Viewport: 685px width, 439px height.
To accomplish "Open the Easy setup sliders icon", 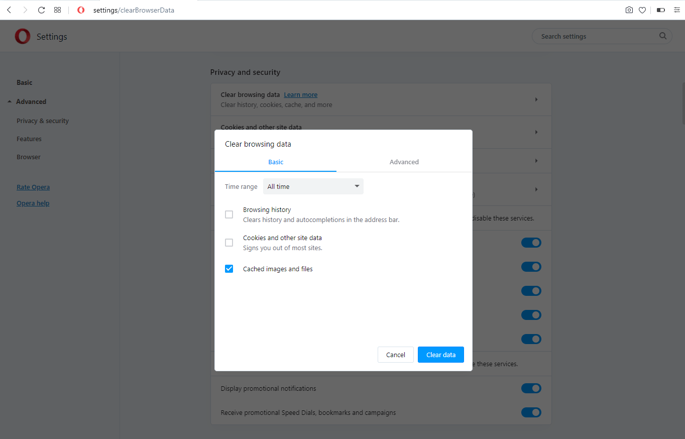I will tap(676, 10).
